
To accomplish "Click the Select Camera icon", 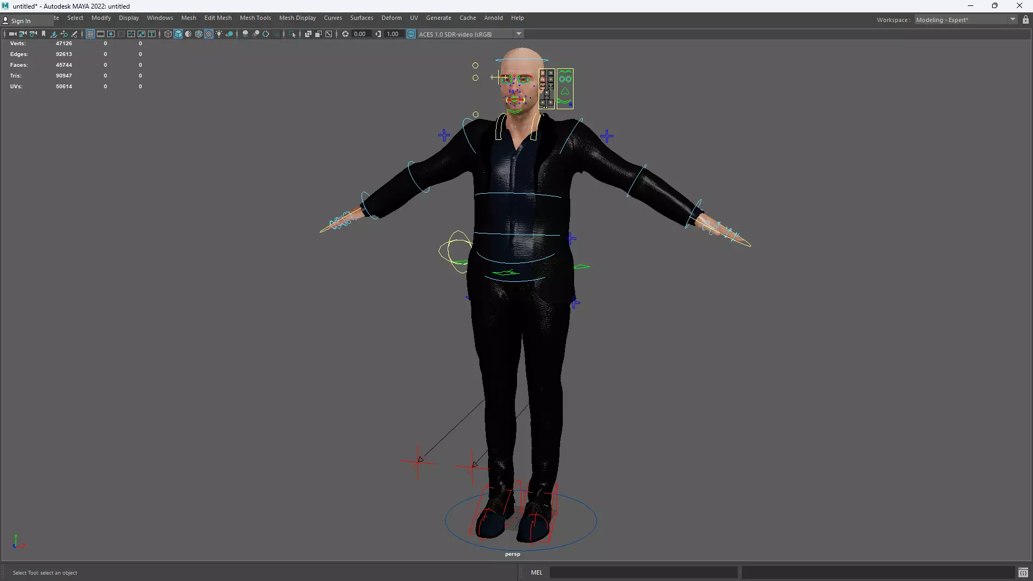I will pyautogui.click(x=12, y=34).
